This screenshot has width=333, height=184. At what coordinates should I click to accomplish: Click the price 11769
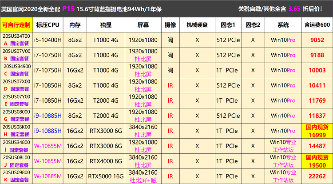tap(317, 100)
